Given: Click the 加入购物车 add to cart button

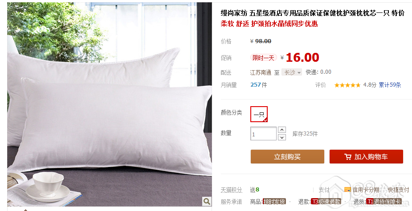Looking at the screenshot, I should click(x=366, y=157).
